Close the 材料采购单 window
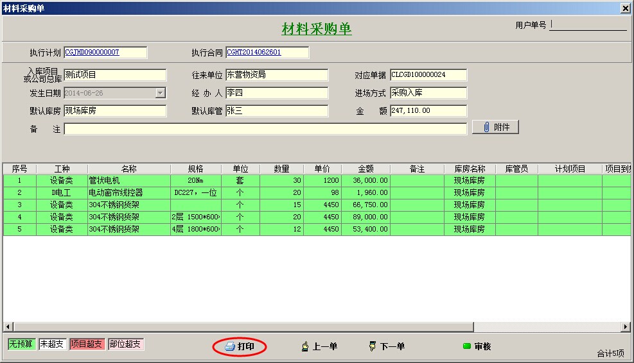The image size is (634, 363). 625,8
